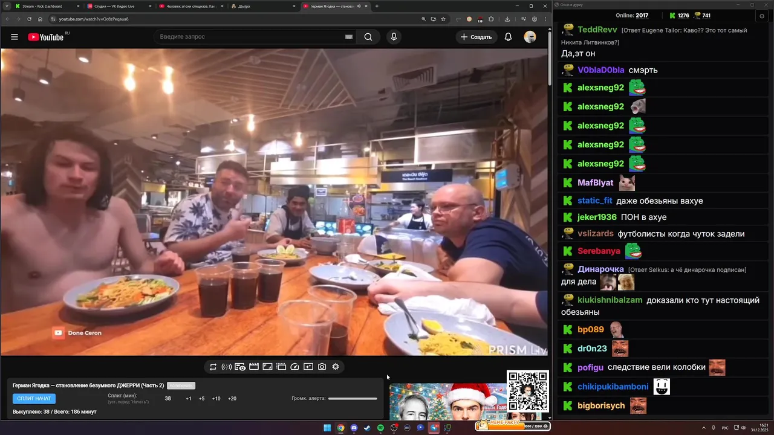This screenshot has height=435, width=774.
Task: Click username chikipukibamboni in chat
Action: [x=613, y=387]
